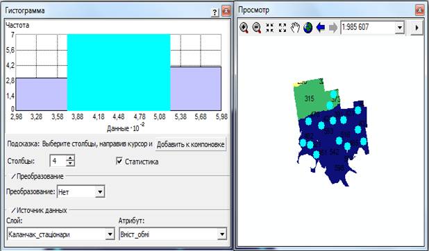
Task: Decrease the Столбцы value with down arrow
Action: tap(70, 163)
